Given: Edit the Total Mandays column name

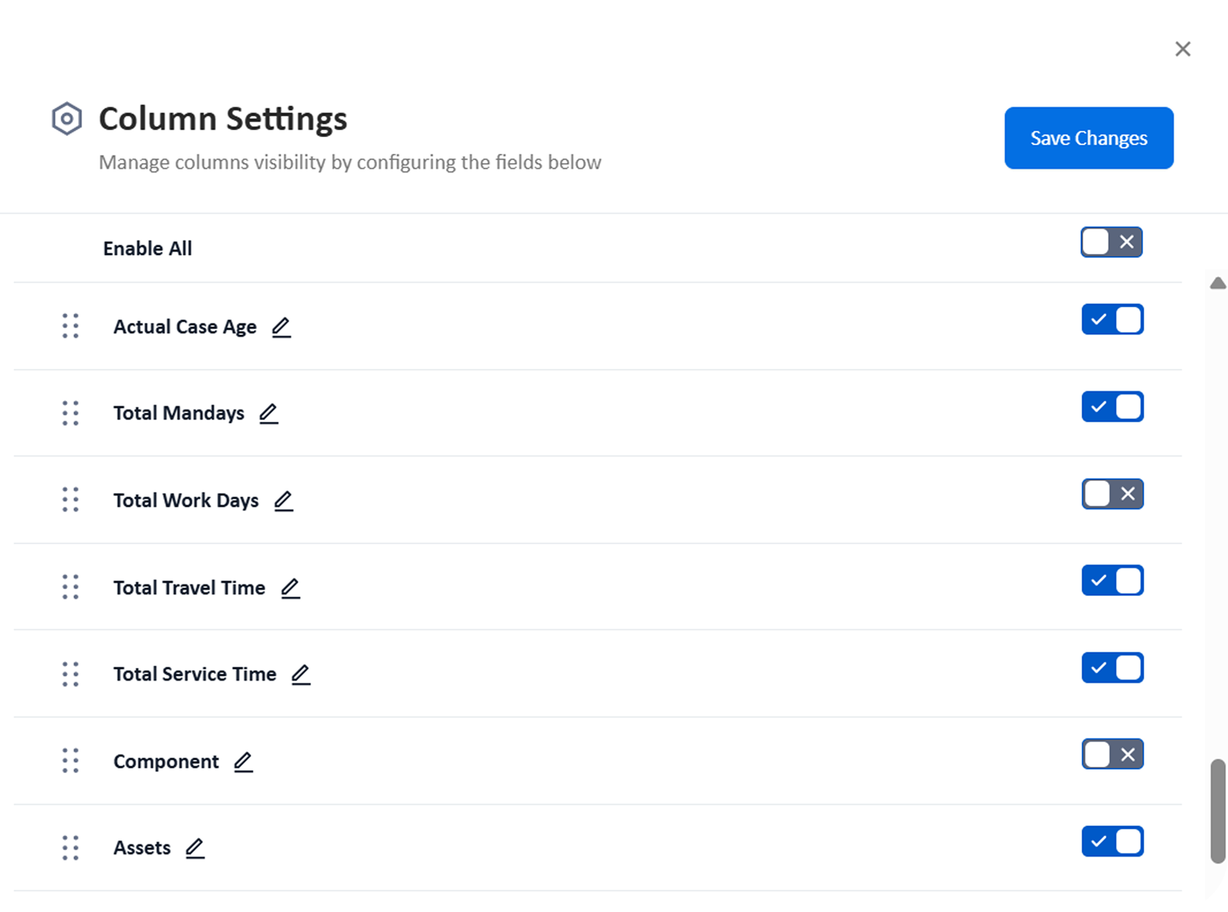Looking at the screenshot, I should click(268, 413).
